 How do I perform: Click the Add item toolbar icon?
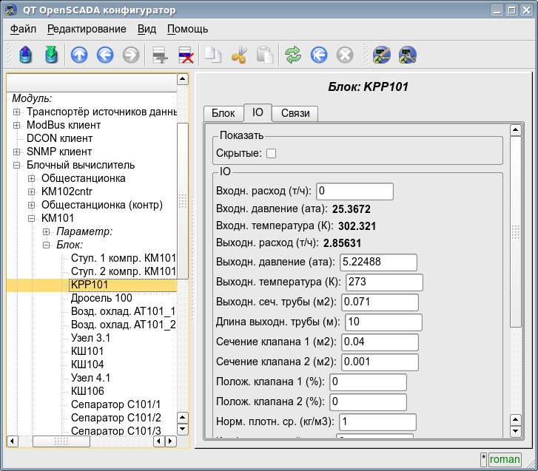[x=158, y=55]
